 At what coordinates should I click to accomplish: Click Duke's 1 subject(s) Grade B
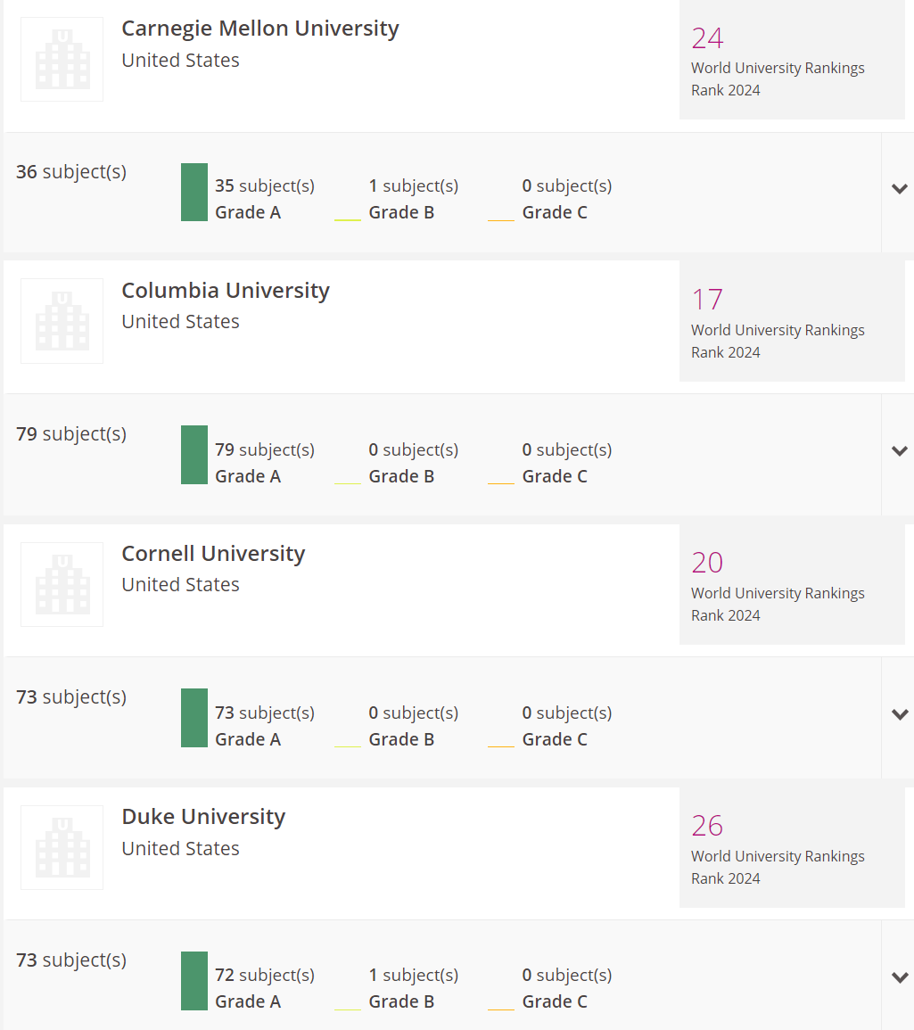pos(413,988)
